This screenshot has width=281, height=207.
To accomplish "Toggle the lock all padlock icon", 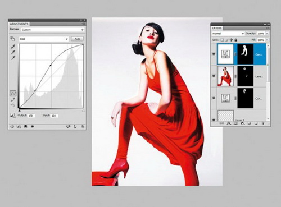I will click(x=236, y=40).
